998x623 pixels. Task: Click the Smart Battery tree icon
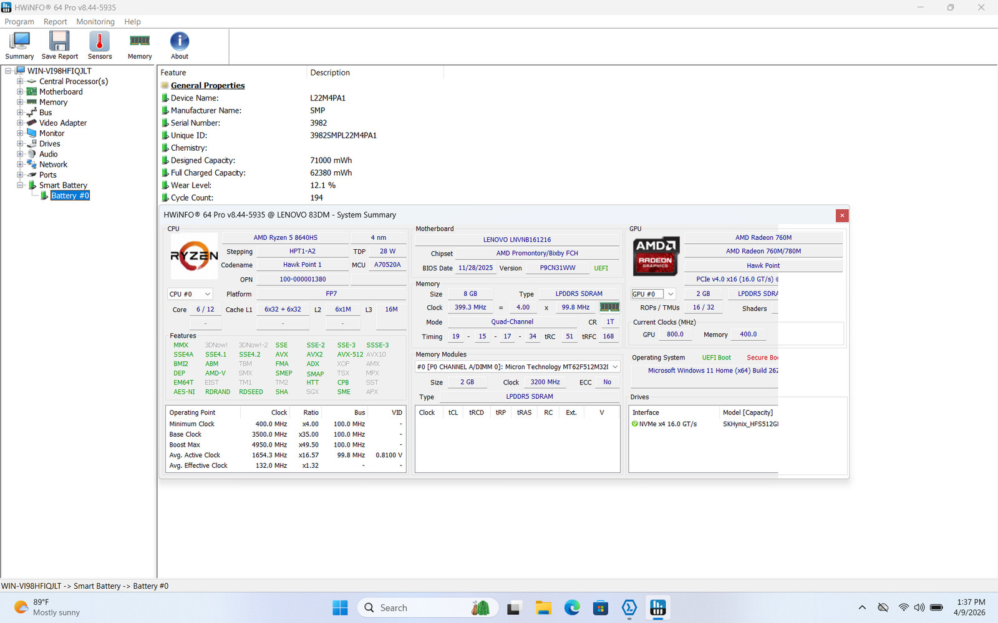(32, 185)
